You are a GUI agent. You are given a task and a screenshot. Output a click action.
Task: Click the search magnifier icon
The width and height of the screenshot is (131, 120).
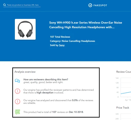[x=5, y=5]
